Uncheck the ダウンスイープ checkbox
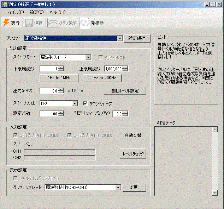 pos(85,103)
